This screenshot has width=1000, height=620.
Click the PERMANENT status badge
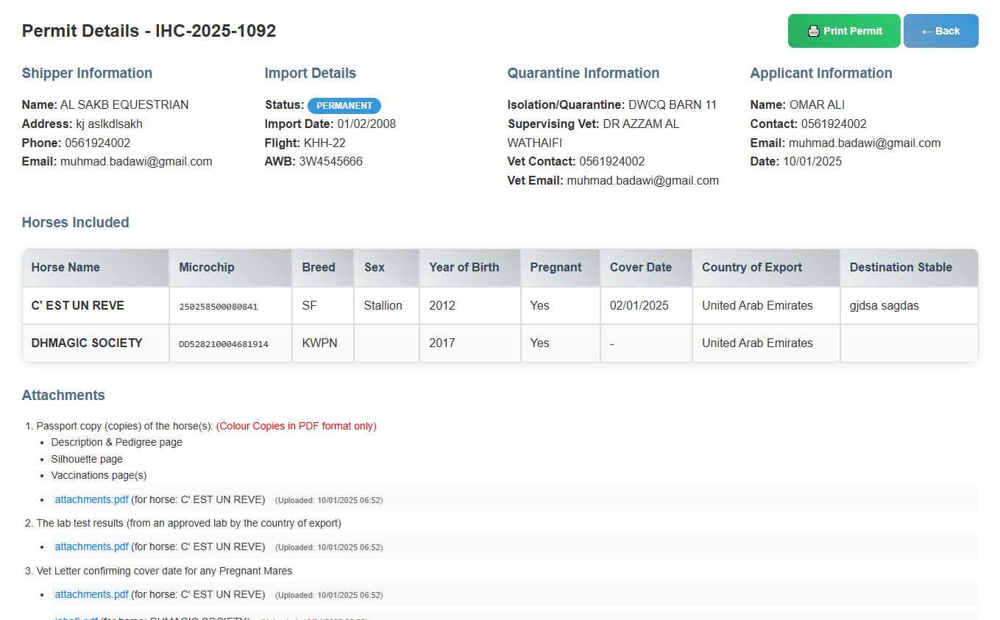click(344, 105)
